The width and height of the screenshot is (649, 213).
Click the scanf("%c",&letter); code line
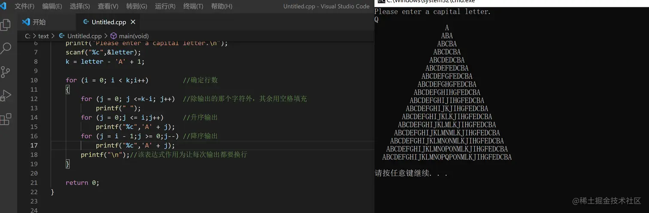[x=103, y=52]
